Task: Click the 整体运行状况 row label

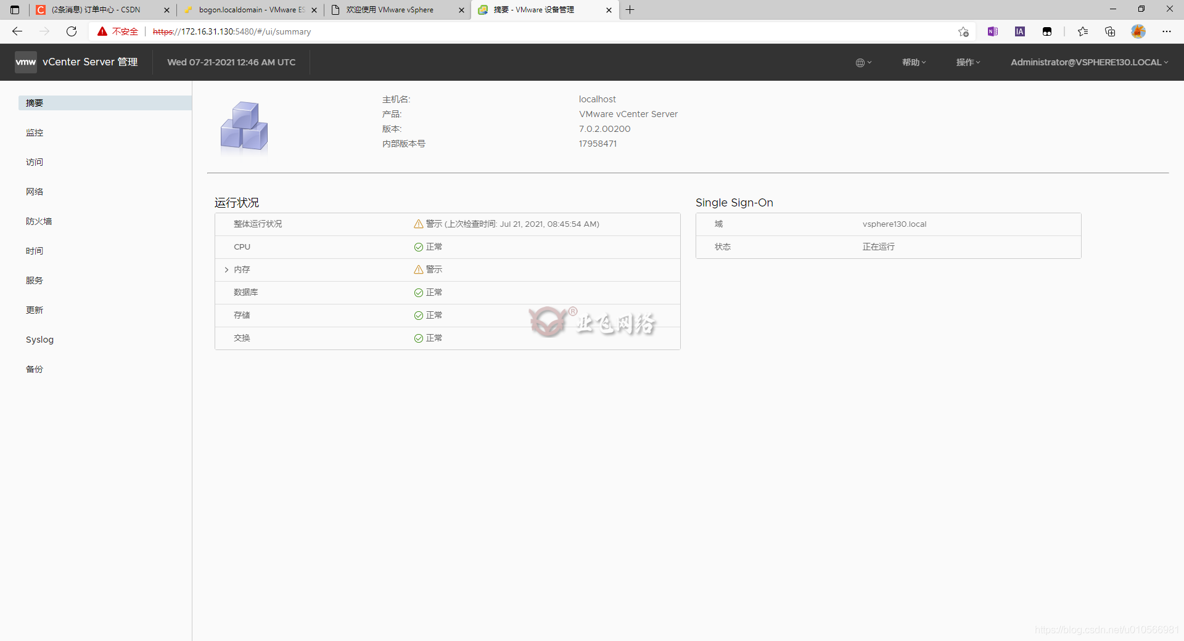Action: pos(258,224)
